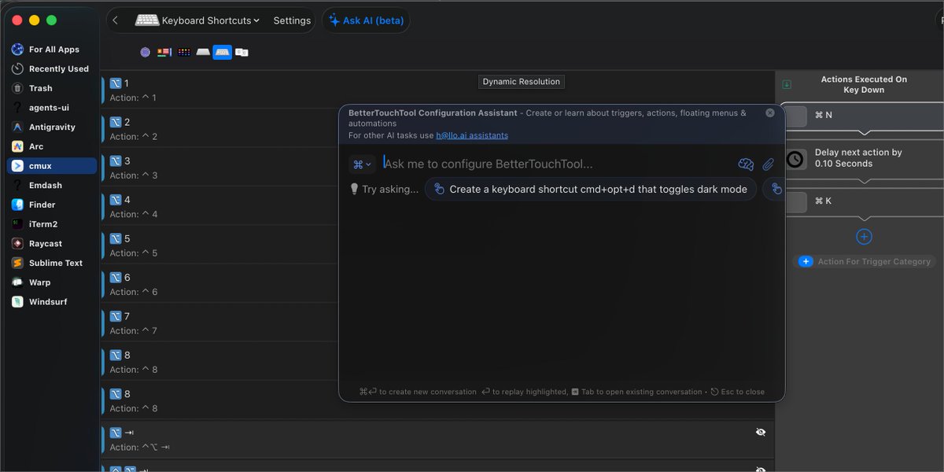Viewport: 944px width, 472px height.
Task: Open the Trash sidebar entry
Action: (52, 89)
